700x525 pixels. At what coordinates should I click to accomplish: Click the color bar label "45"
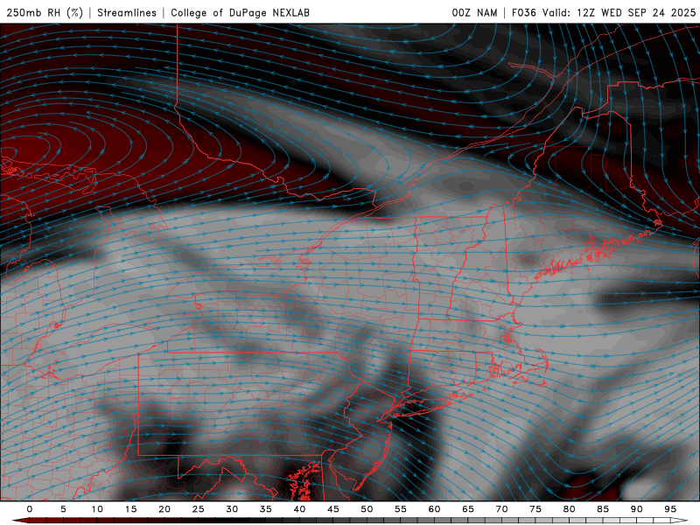coord(333,509)
